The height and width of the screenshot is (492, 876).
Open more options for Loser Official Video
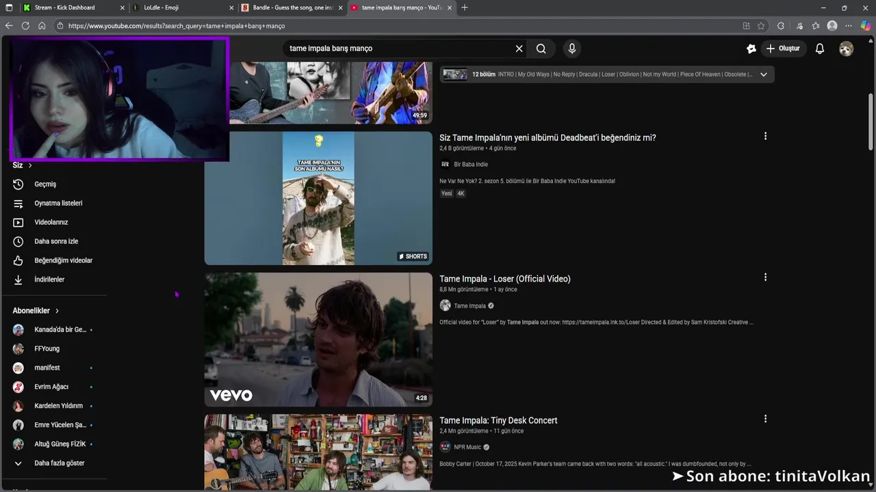pyautogui.click(x=765, y=277)
